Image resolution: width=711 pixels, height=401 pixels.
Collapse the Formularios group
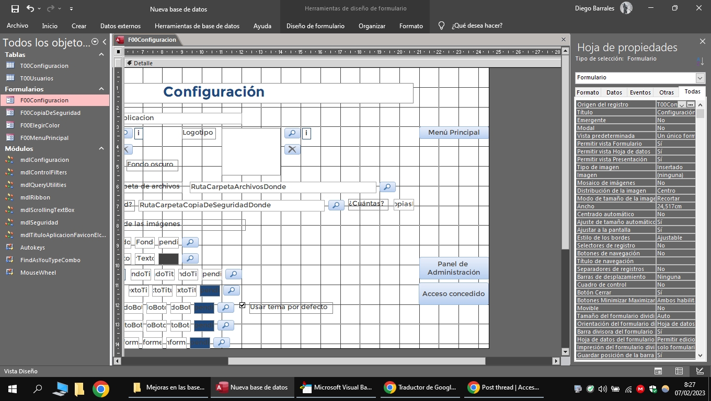coord(101,89)
